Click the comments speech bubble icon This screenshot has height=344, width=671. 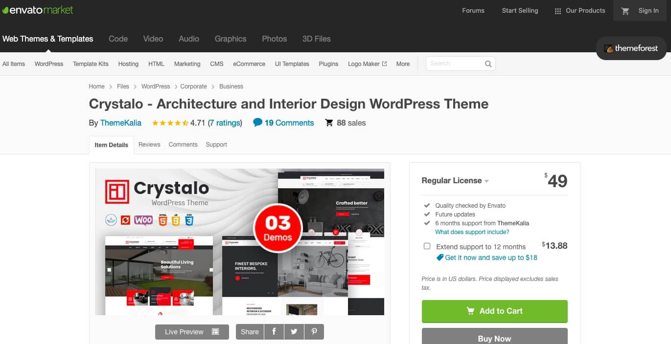(x=257, y=123)
